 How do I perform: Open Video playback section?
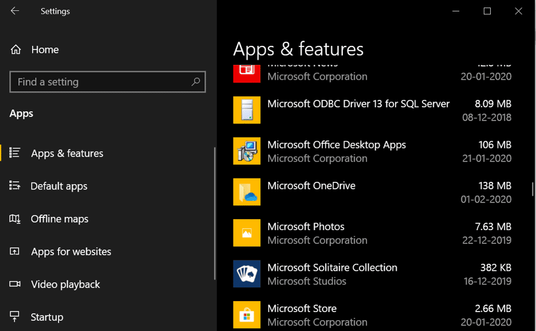(x=65, y=285)
